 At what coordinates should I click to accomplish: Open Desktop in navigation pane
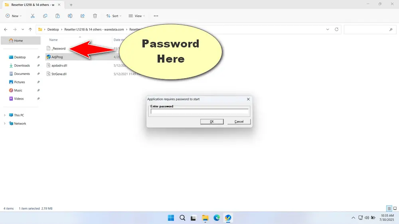pos(21,57)
